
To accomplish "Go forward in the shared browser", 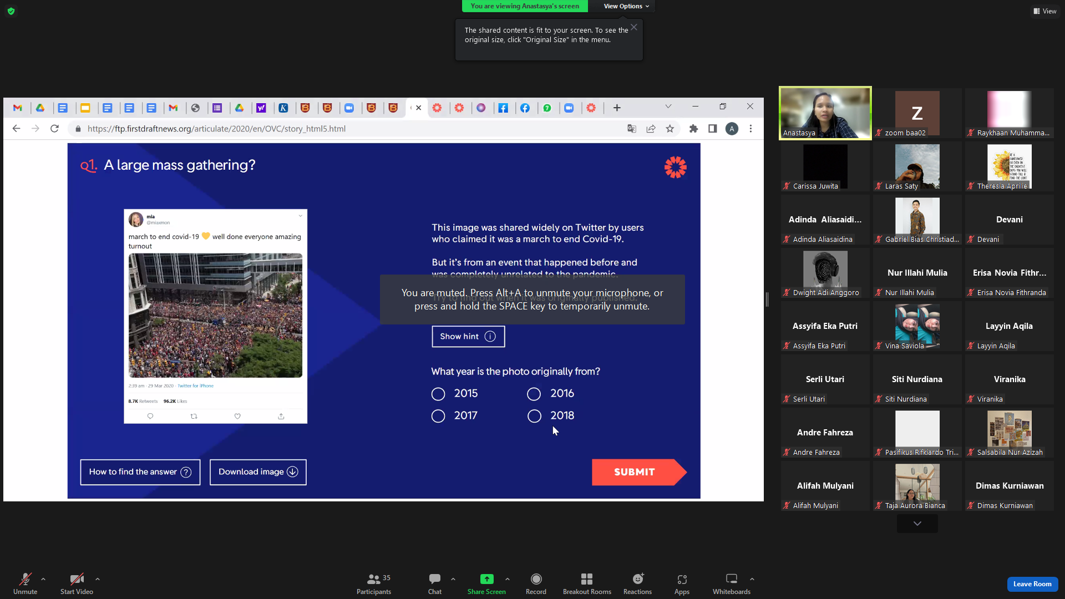I will pos(35,129).
